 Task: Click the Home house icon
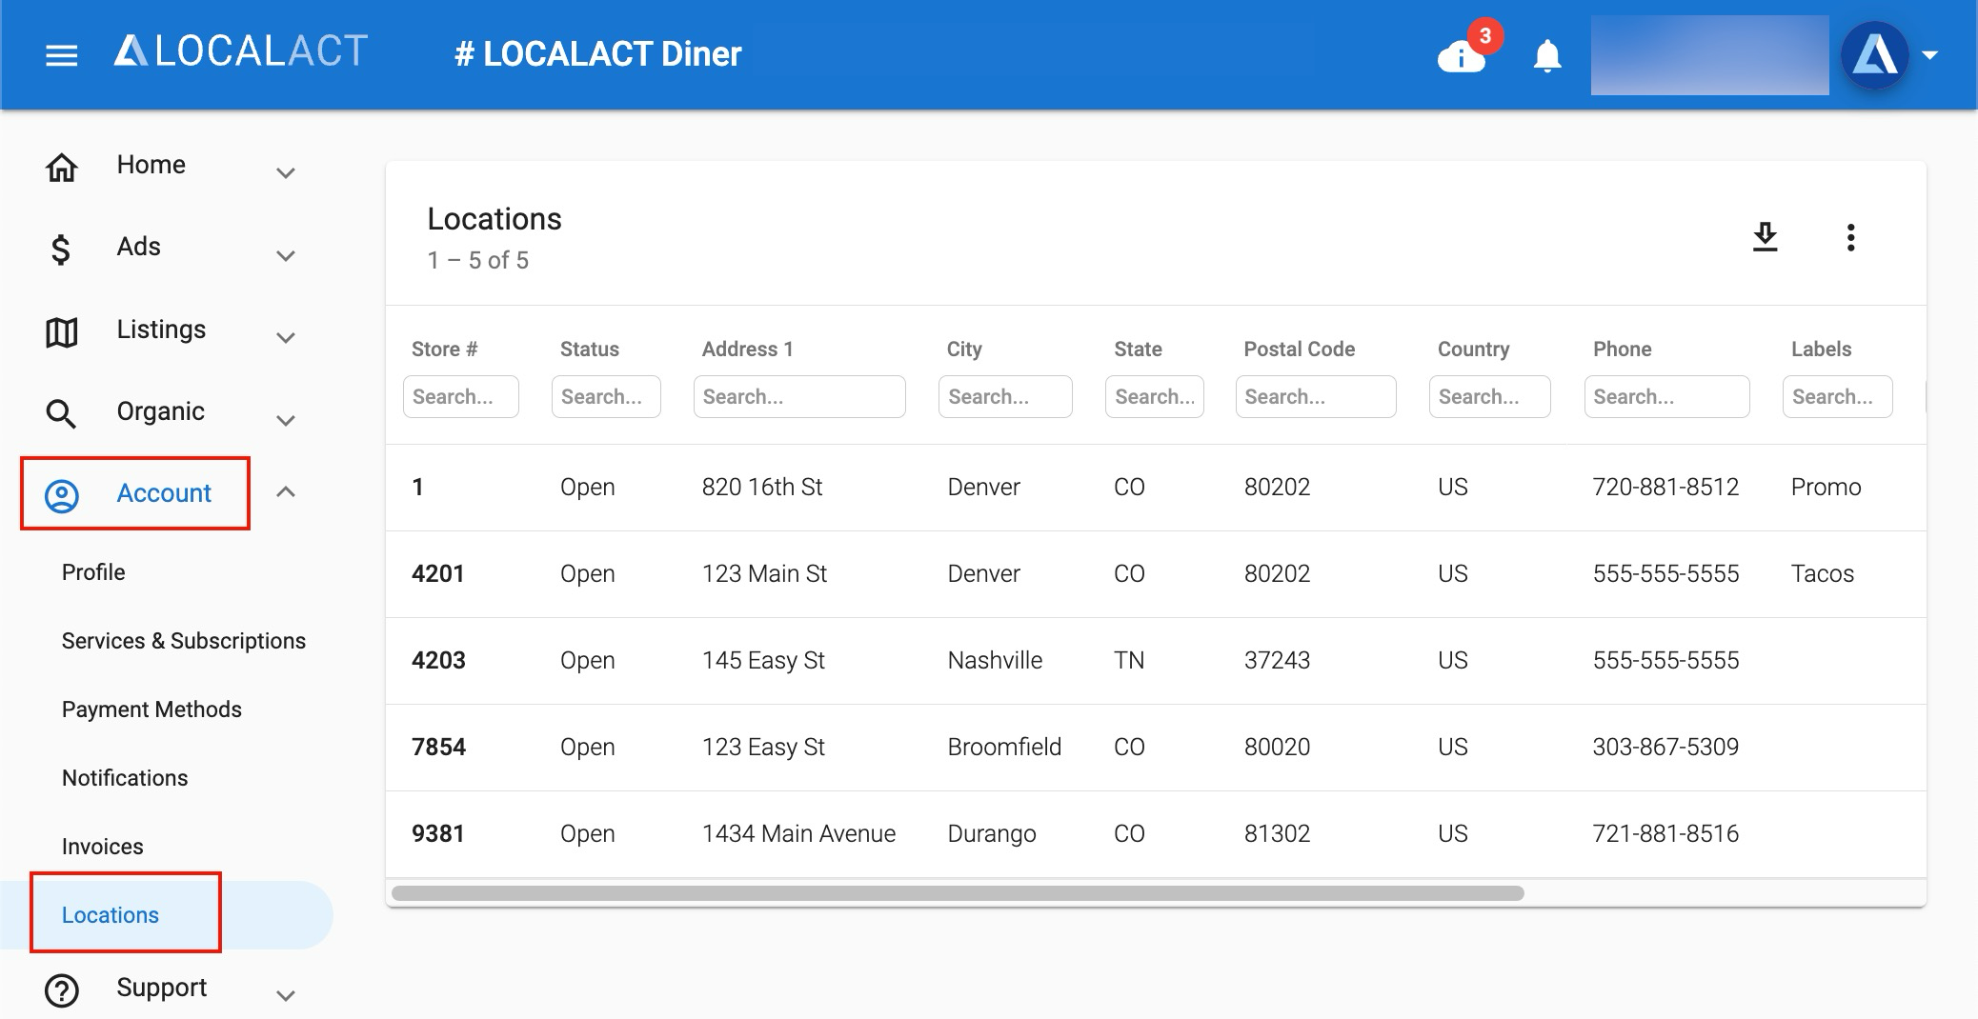tap(62, 168)
